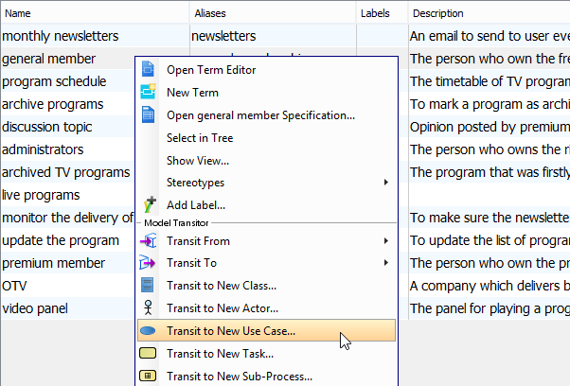Click the Transit From arrow icon
This screenshot has height=386, width=570.
tap(149, 240)
